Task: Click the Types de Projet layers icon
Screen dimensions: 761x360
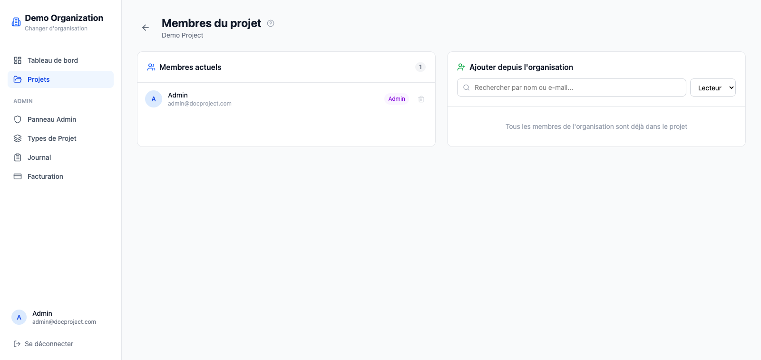Action: click(18, 138)
